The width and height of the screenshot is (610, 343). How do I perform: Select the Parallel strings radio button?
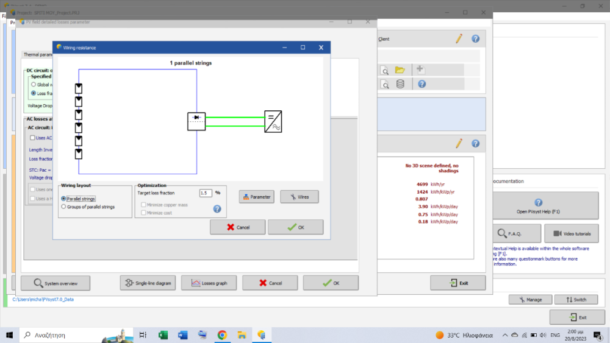pyautogui.click(x=64, y=199)
